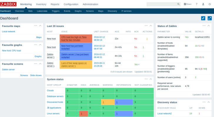Open the user profile icon
Image resolution: width=214 pixels, height=117 pixels.
click(x=203, y=4)
